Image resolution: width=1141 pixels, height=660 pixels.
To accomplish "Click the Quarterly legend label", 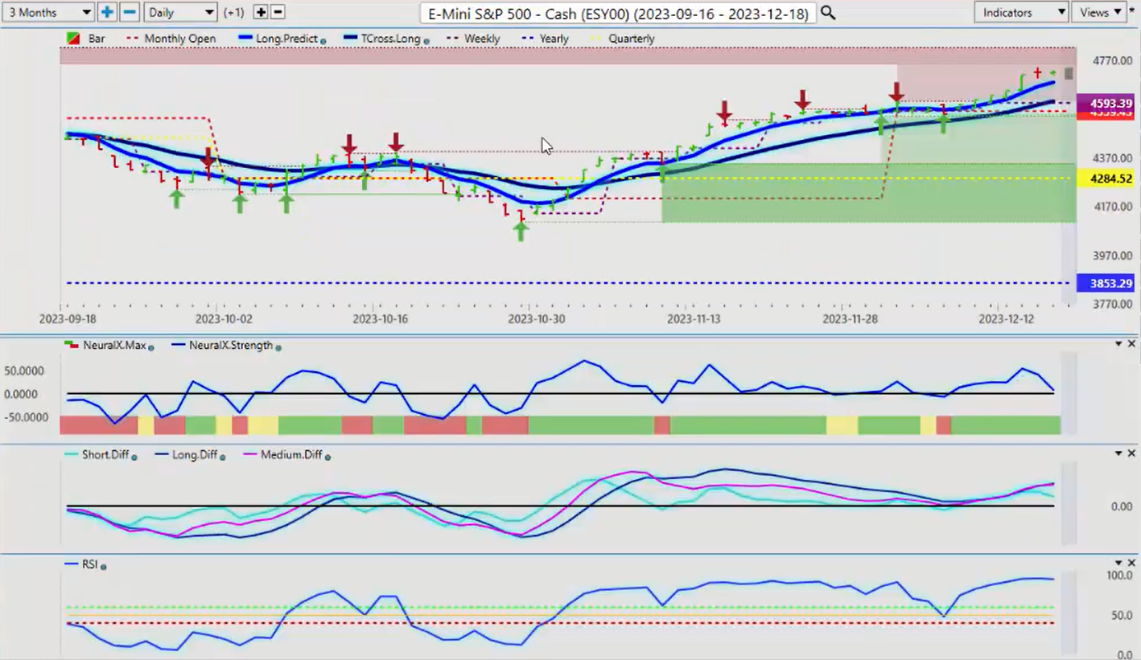I will click(x=632, y=39).
